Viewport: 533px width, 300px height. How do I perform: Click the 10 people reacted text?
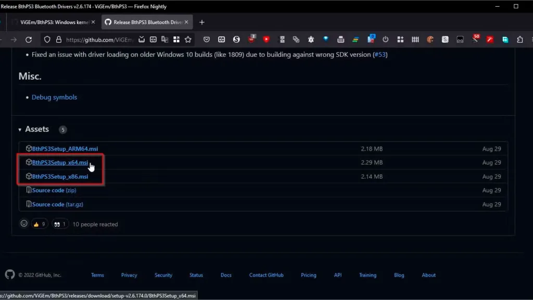point(95,224)
